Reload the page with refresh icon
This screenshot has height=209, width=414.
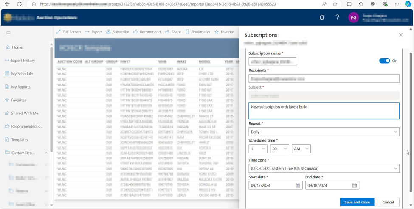coord(19,4)
